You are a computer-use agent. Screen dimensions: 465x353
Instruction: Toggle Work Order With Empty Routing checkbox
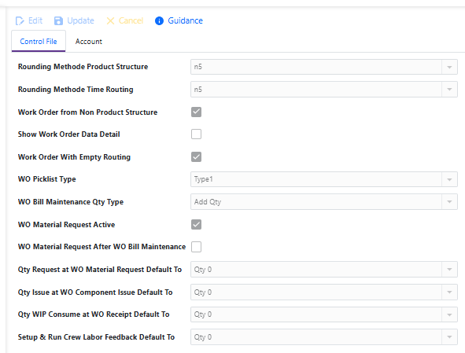click(x=197, y=156)
